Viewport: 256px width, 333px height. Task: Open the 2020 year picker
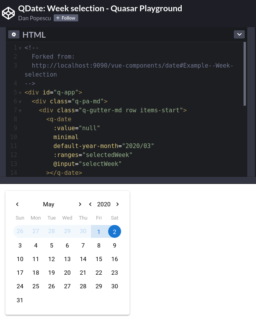tap(104, 204)
